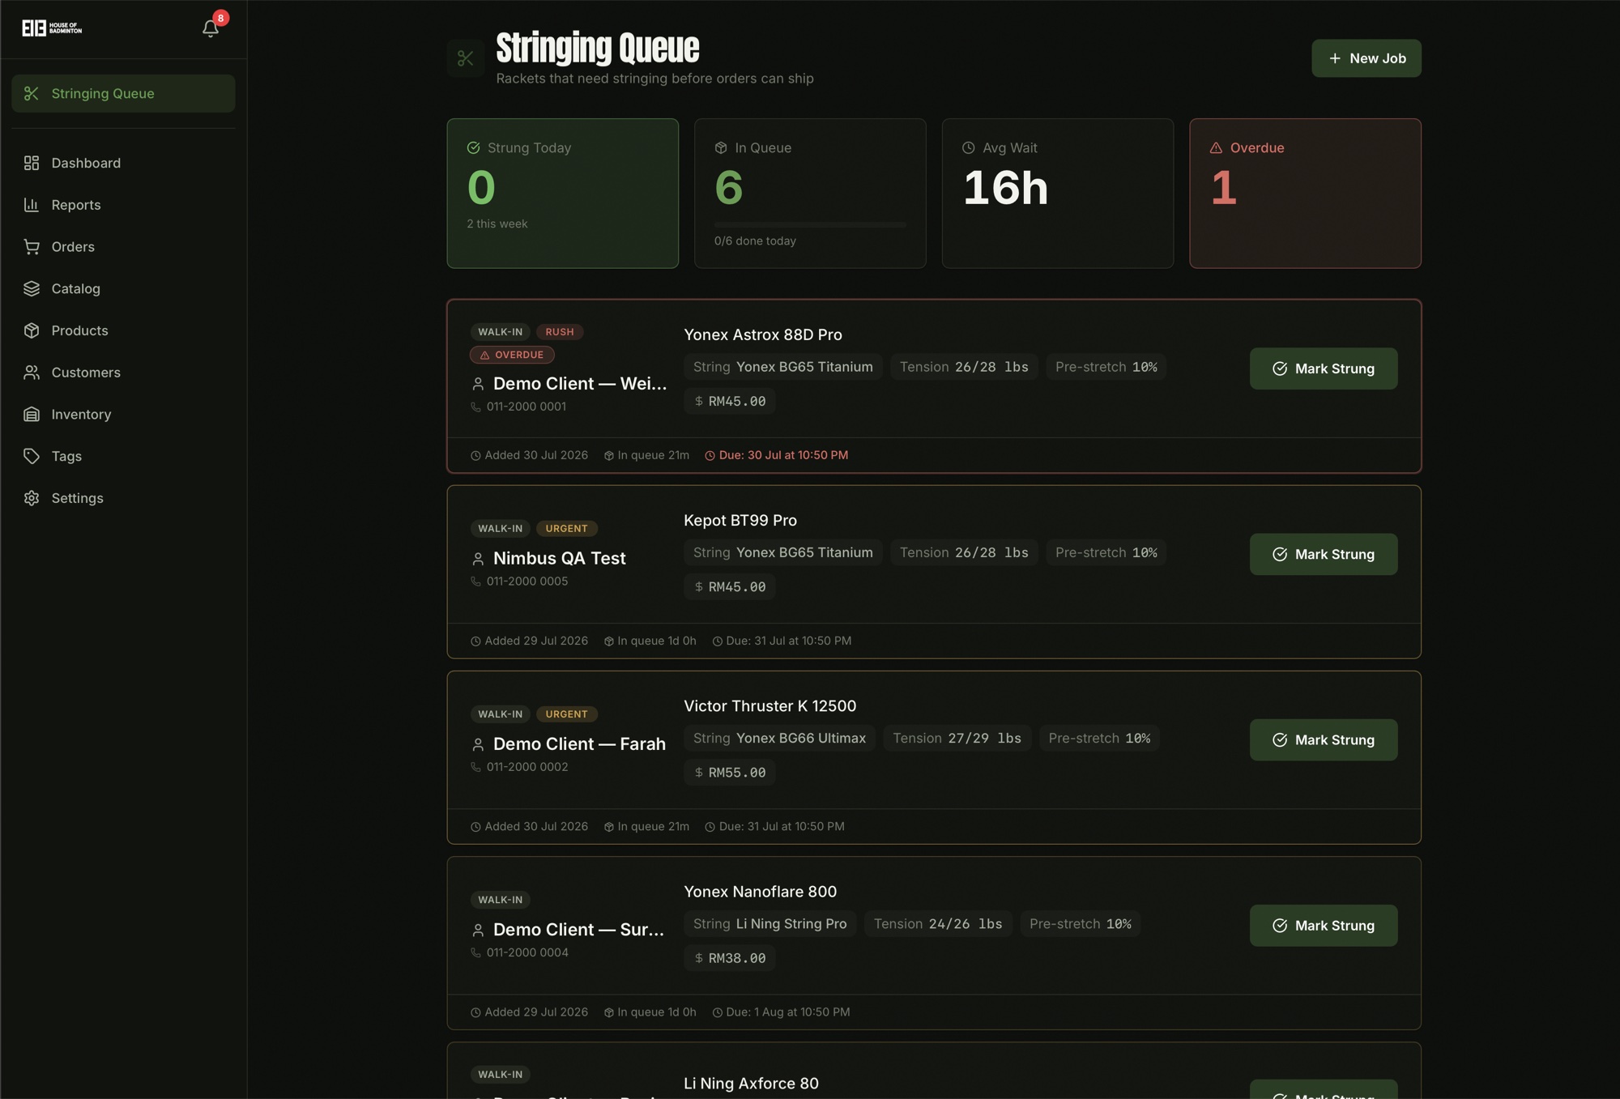Click the In Queue progress bar

(x=810, y=225)
